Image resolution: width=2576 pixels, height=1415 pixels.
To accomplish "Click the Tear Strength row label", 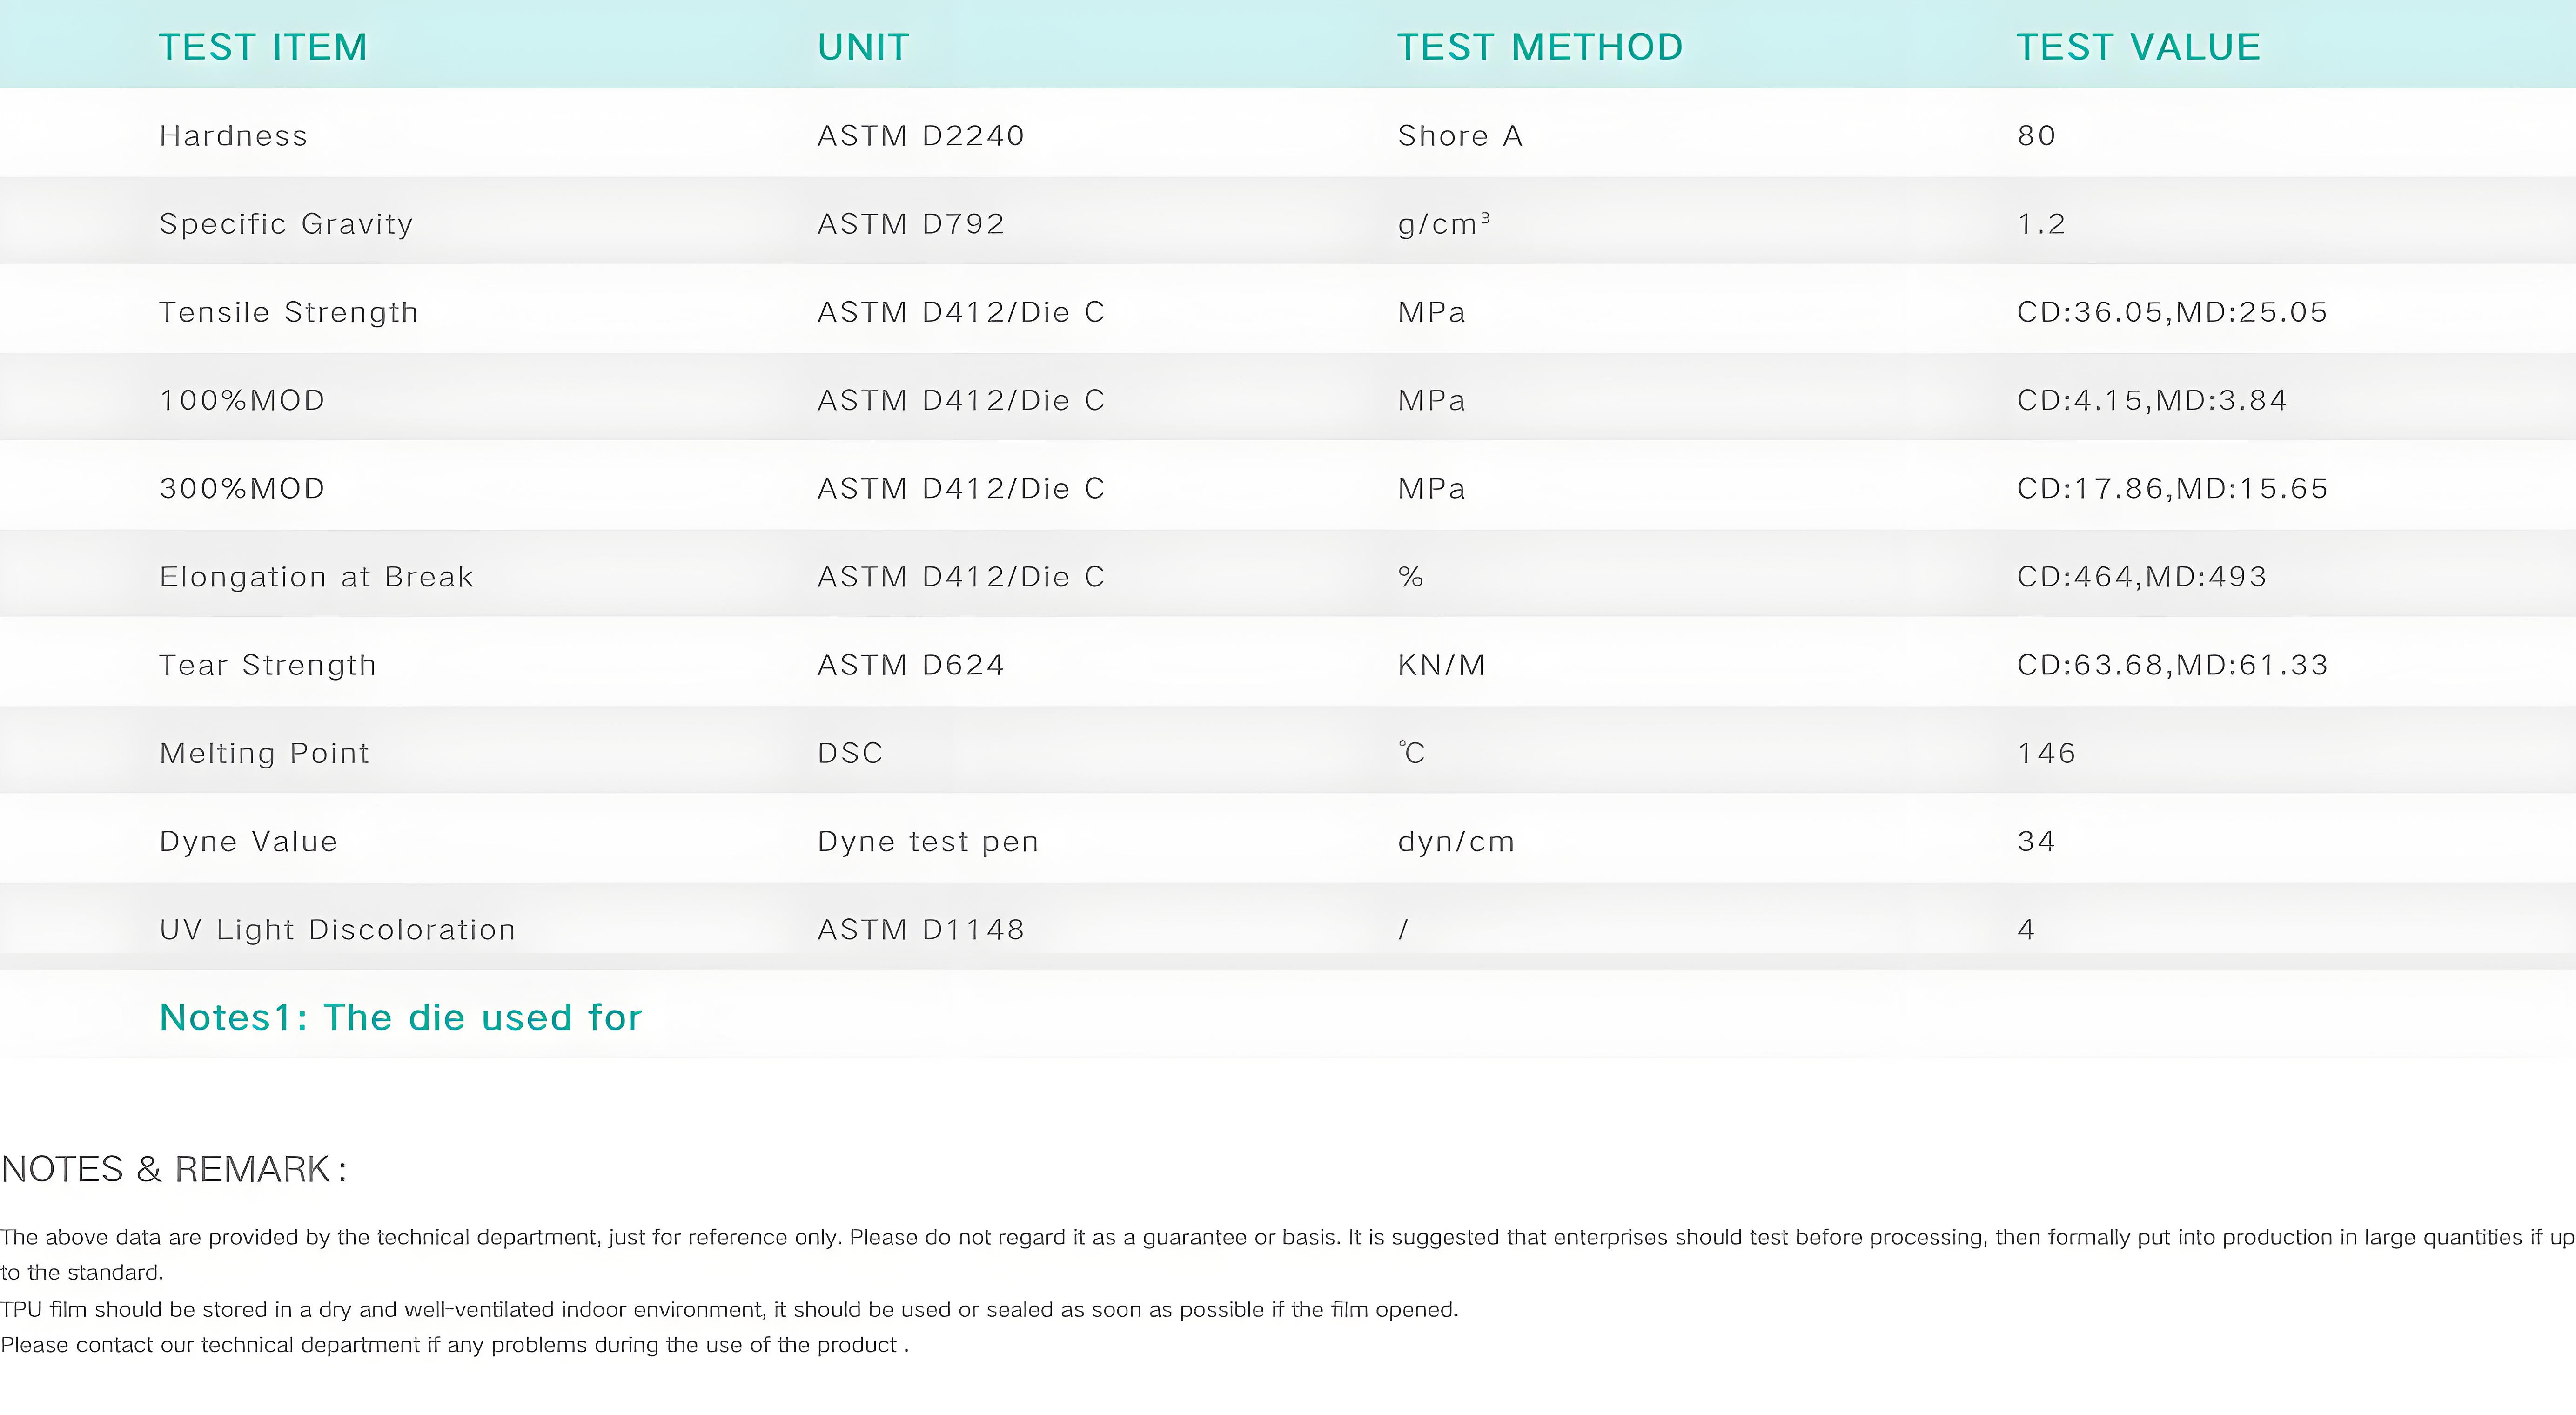I will point(267,665).
